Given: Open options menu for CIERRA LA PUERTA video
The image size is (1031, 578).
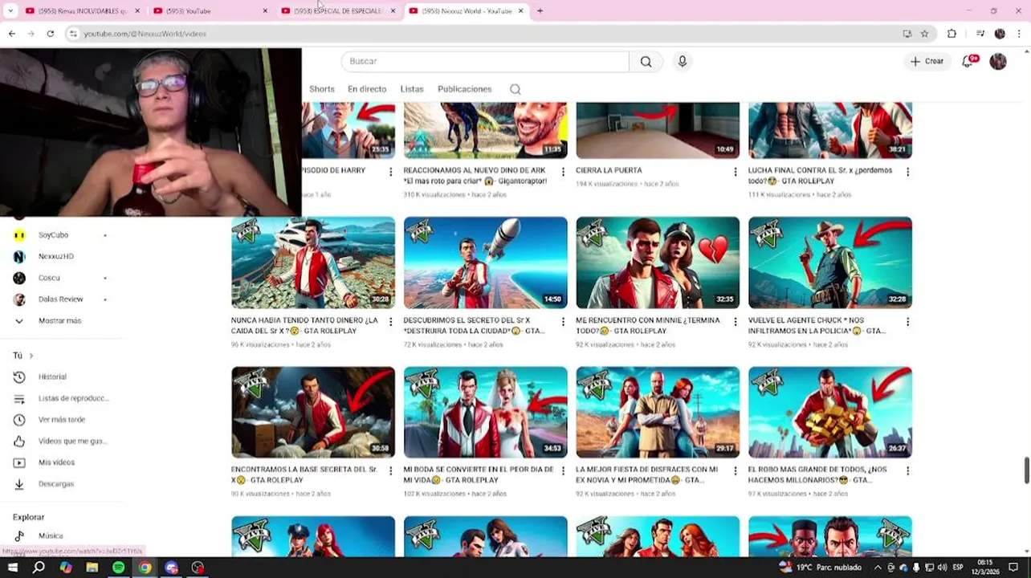Looking at the screenshot, I should pyautogui.click(x=735, y=172).
